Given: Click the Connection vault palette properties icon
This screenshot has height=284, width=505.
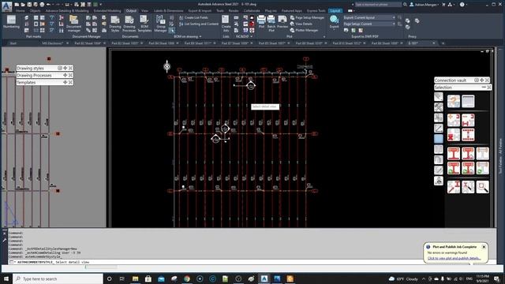Looking at the screenshot, I should (477, 80).
